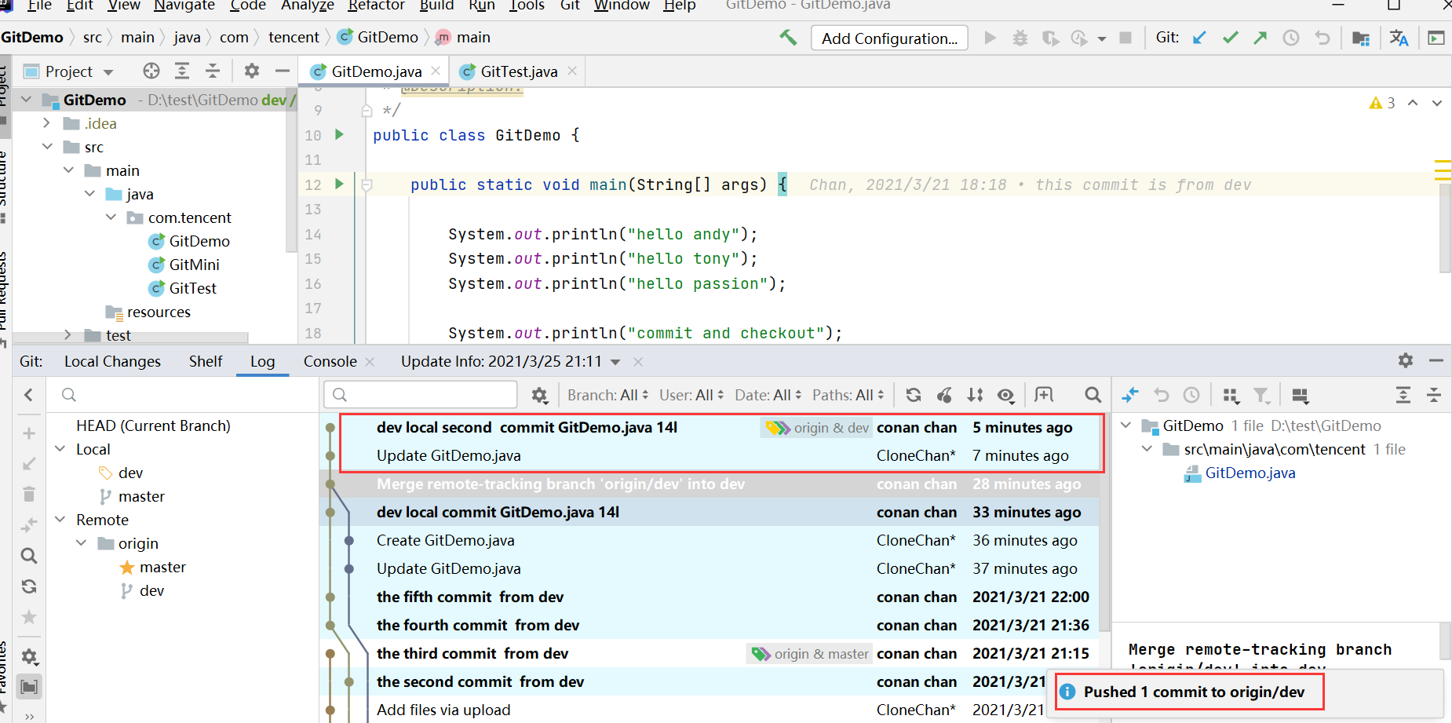Update project via blue download arrow
1452x723 pixels.
pos(1199,37)
